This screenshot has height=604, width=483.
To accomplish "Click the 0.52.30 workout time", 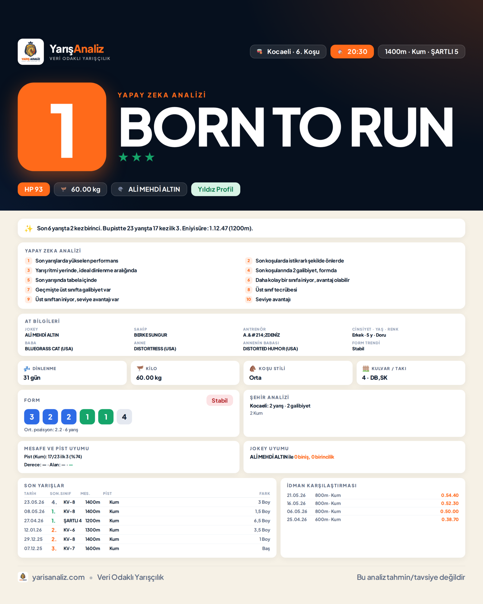I will tap(450, 503).
